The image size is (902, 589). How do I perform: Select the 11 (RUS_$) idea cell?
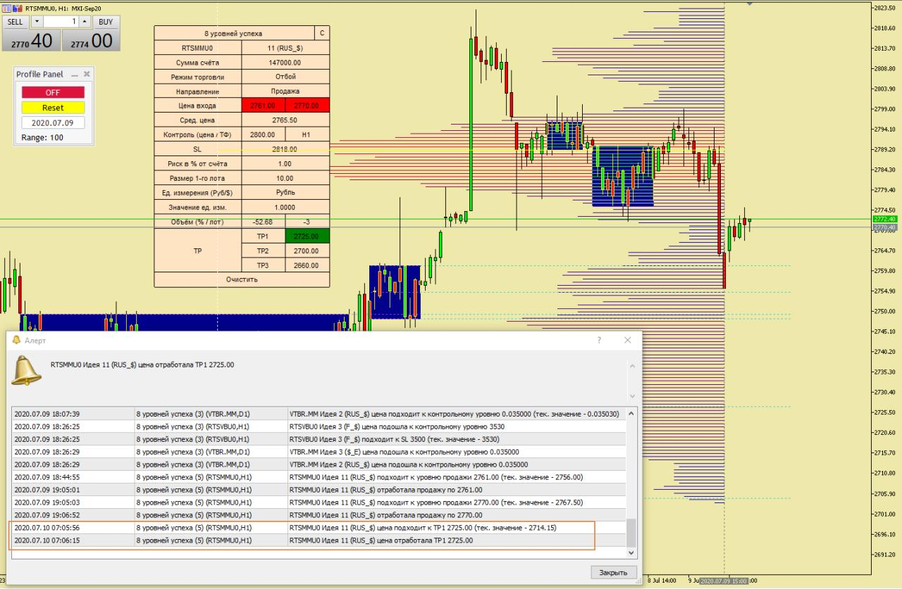coord(285,48)
